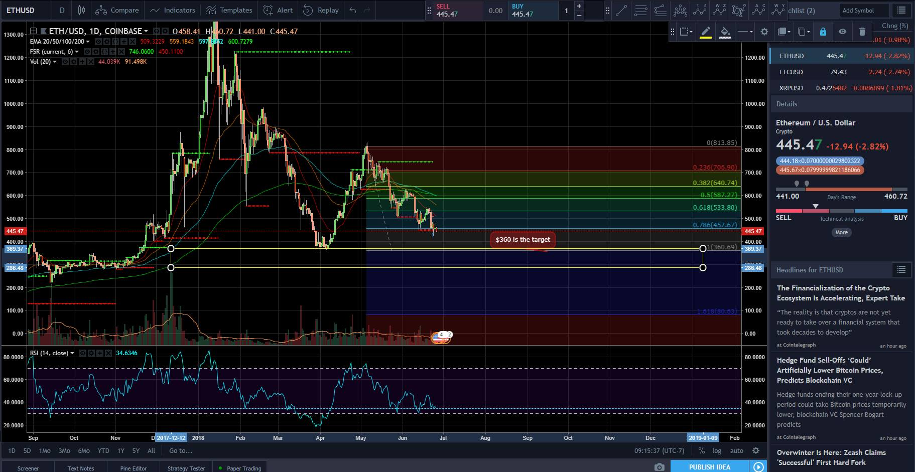Click the play icon beside Publish Idea

pyautogui.click(x=758, y=467)
